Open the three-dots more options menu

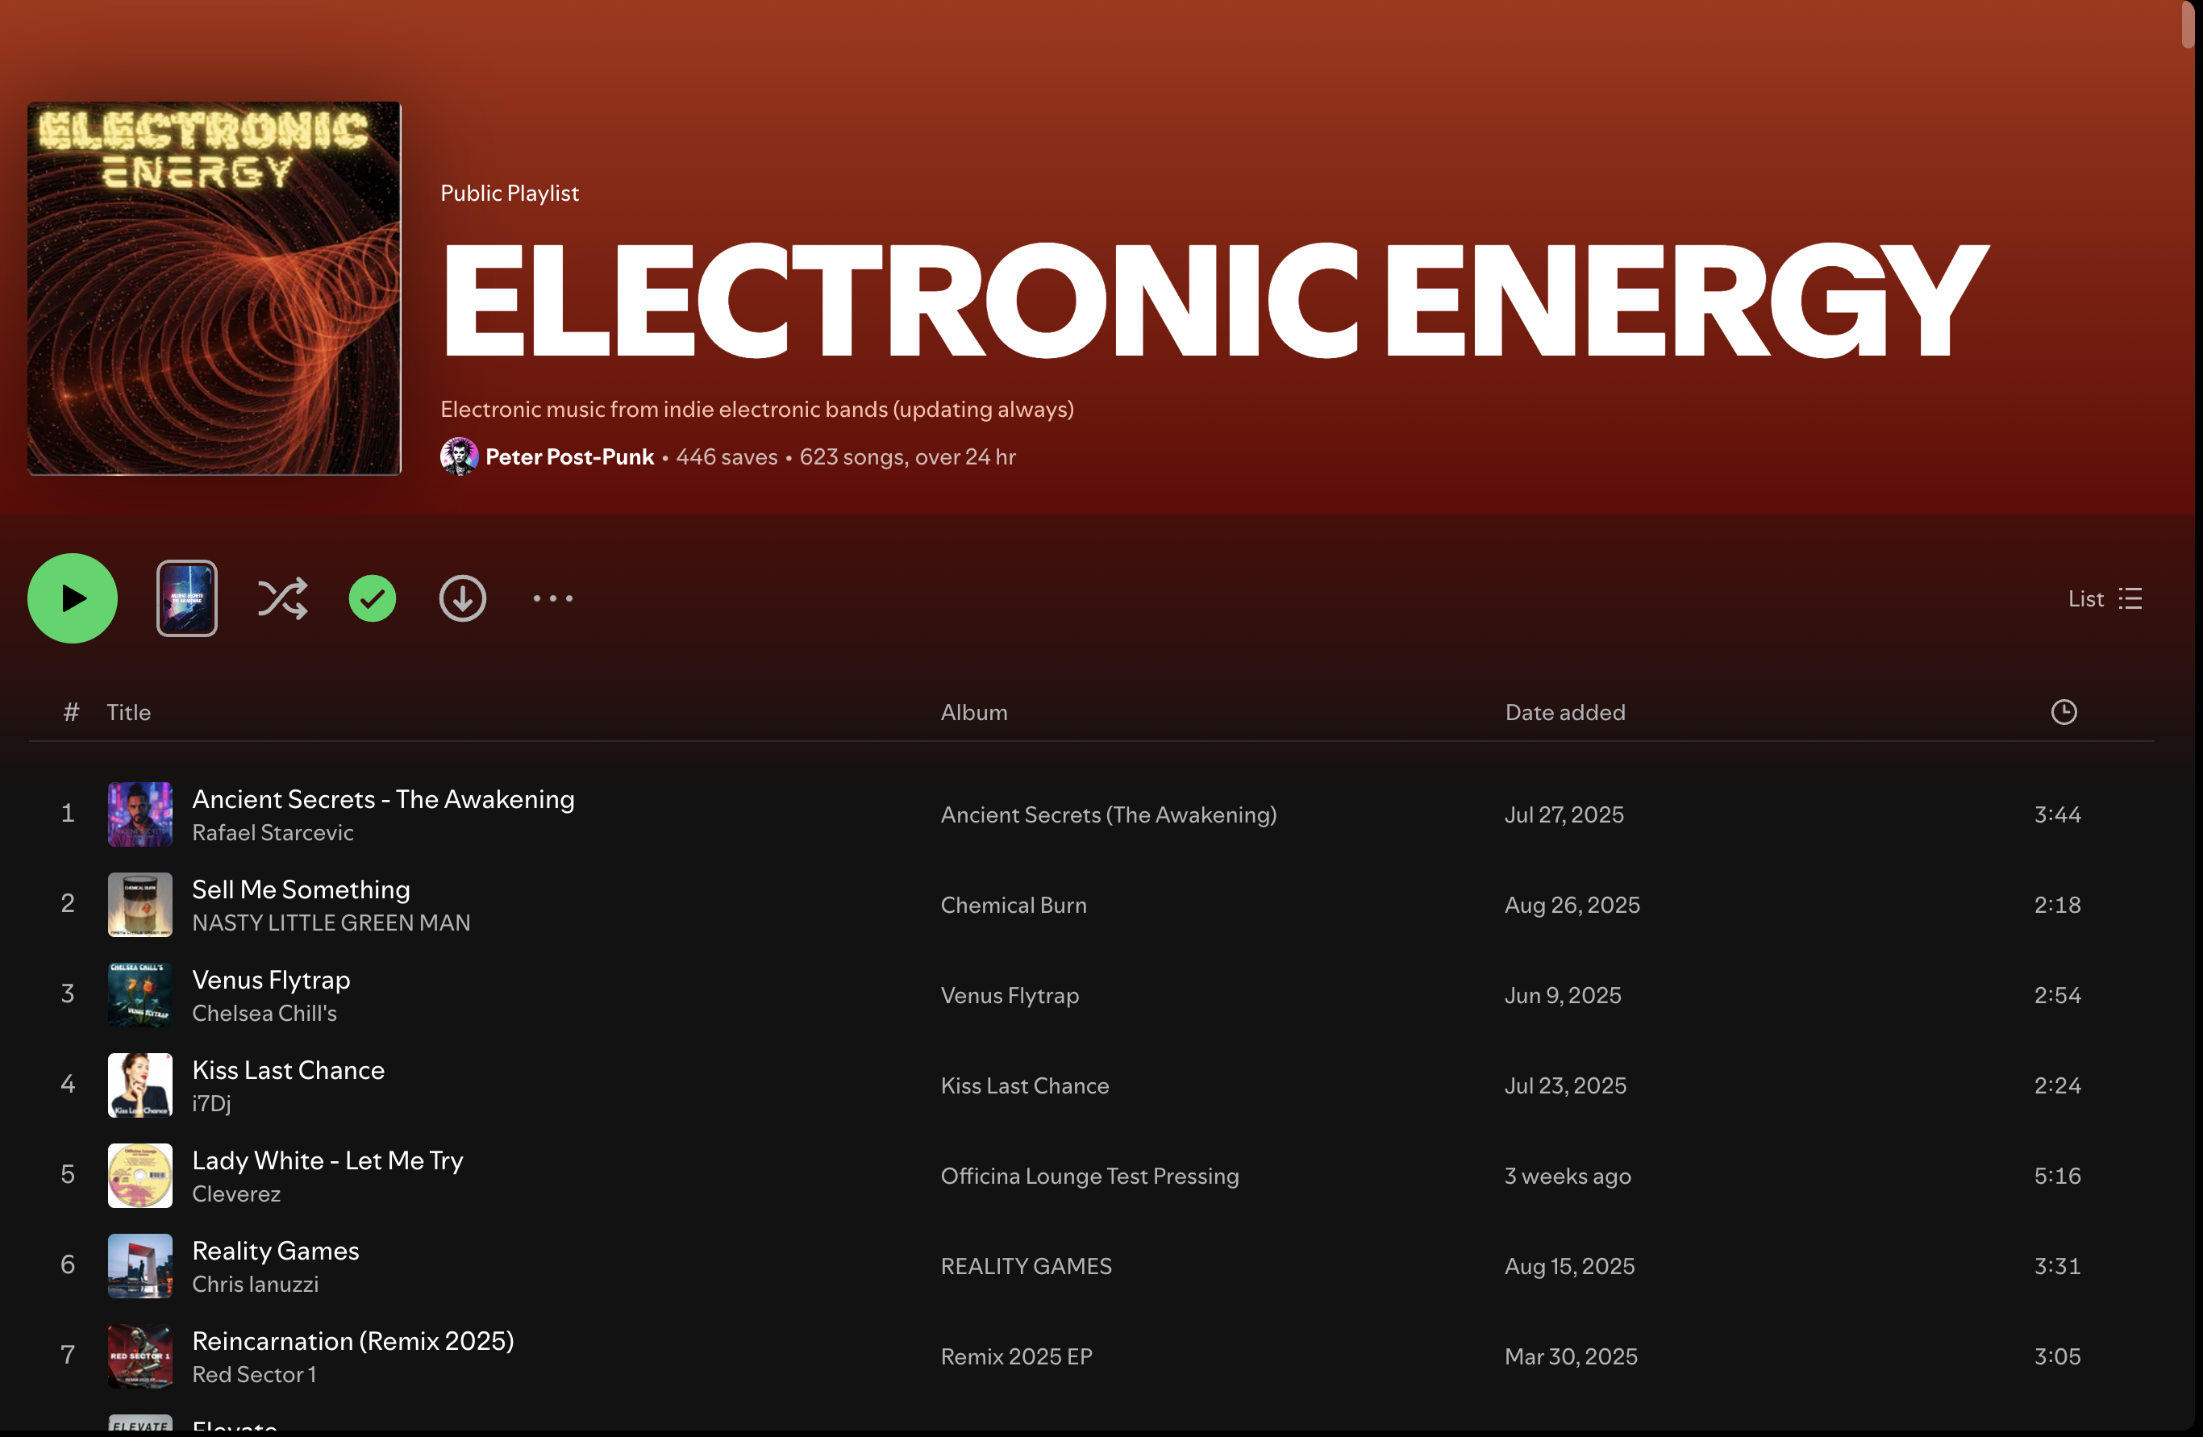(x=552, y=599)
